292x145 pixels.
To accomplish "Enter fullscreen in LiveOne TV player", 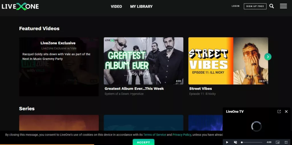I will [x=286, y=142].
